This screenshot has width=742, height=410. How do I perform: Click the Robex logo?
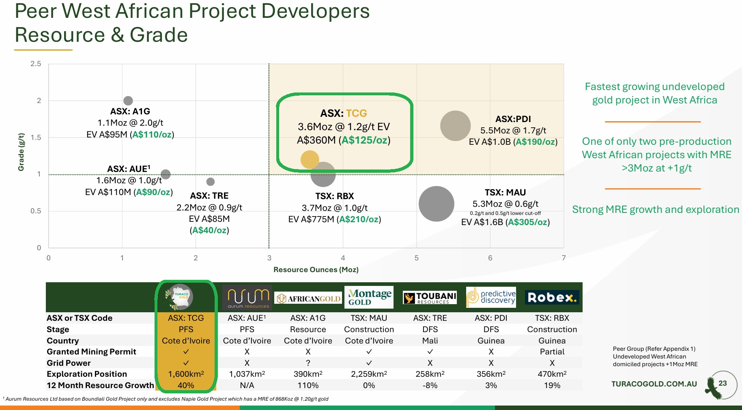pos(552,297)
